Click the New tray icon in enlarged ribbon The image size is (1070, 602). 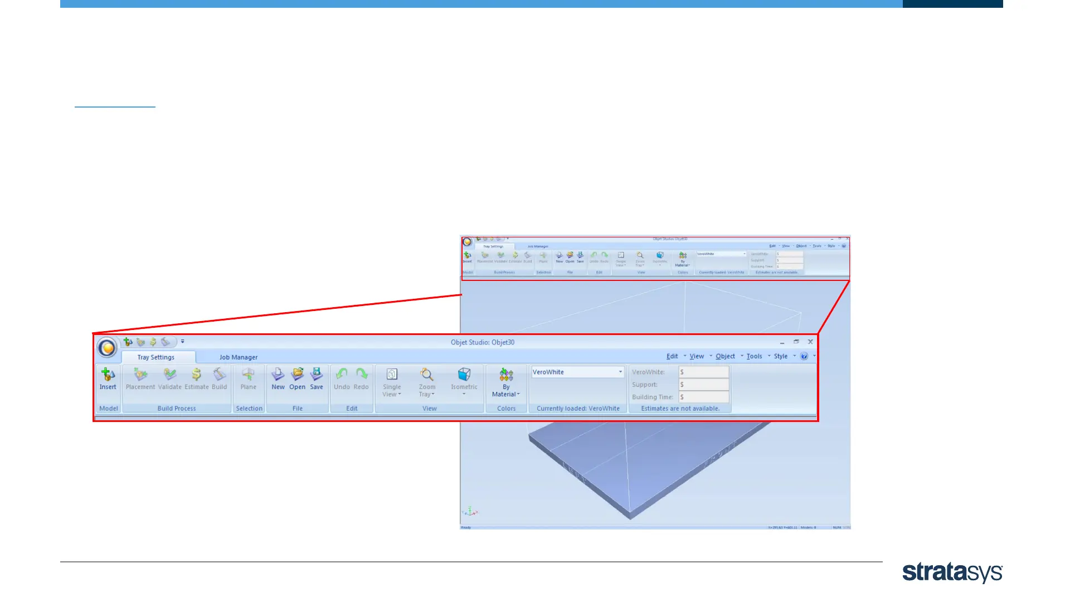[278, 375]
